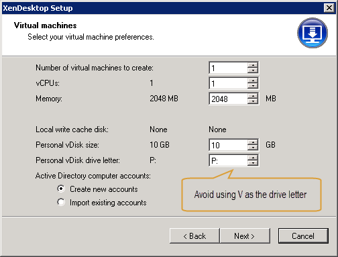This screenshot has height=257, width=338.
Task: Select previous Personal vDisk drive letter down arrow
Action: click(253, 163)
